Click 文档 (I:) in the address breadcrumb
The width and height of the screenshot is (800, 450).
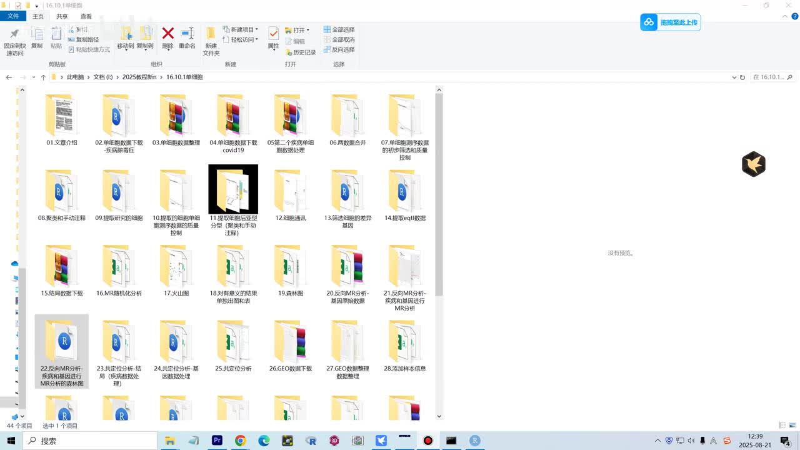point(103,77)
